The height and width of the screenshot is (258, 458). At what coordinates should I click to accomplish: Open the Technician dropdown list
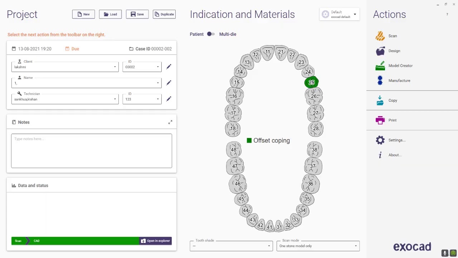(115, 99)
